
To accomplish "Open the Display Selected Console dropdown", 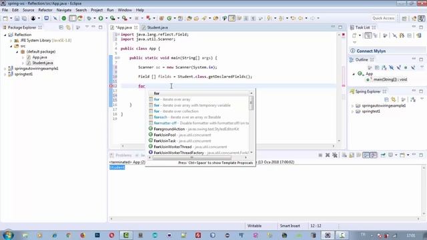I will tap(396, 155).
